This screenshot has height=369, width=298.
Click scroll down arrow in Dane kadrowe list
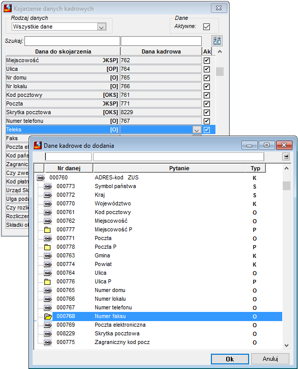click(286, 346)
